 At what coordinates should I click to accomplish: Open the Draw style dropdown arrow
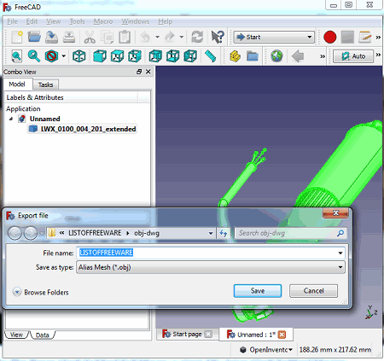(64, 56)
